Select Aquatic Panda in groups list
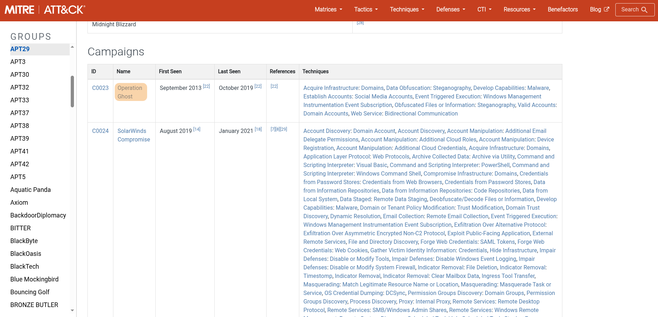 [31, 190]
